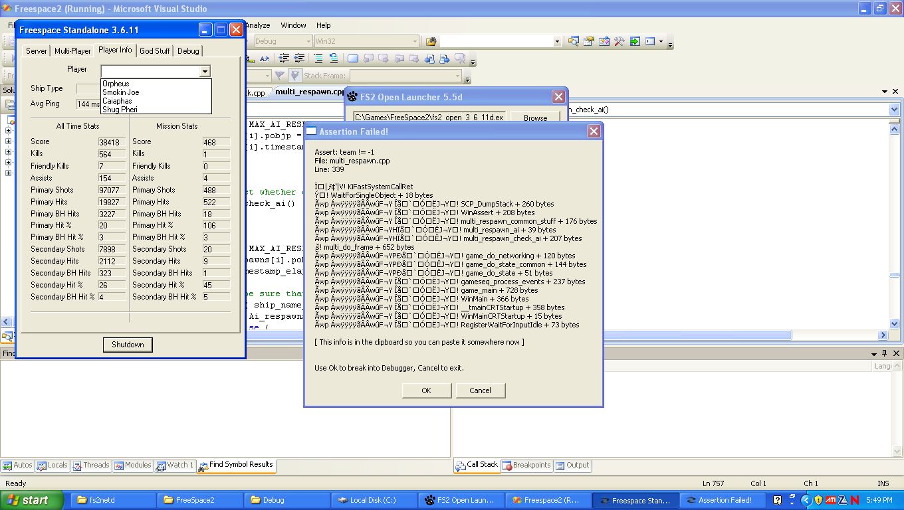Screen dimensions: 904x510
Task: Click the yellow security shield tray icon
Action: [818, 500]
